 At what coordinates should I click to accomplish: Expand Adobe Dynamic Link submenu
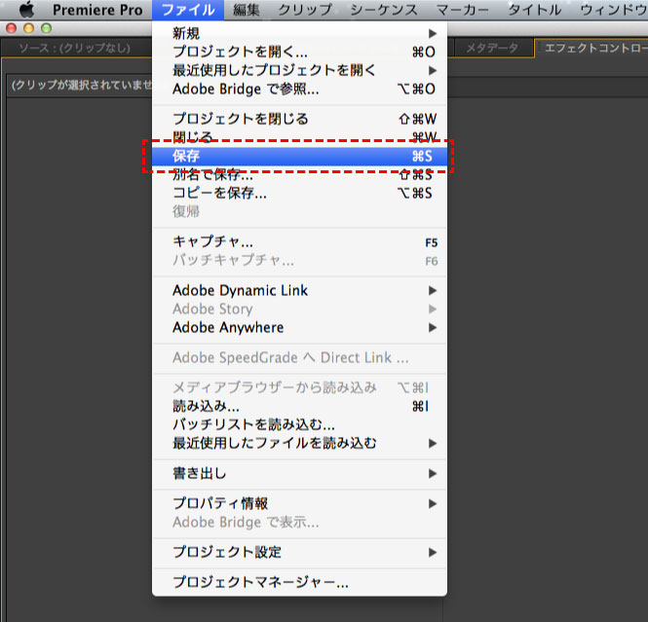[x=299, y=291]
